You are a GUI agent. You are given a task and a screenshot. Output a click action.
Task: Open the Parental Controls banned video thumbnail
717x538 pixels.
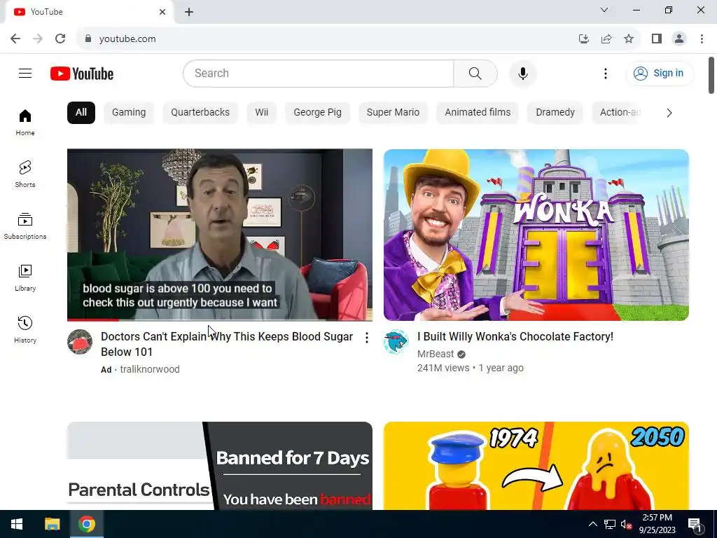pyautogui.click(x=219, y=466)
